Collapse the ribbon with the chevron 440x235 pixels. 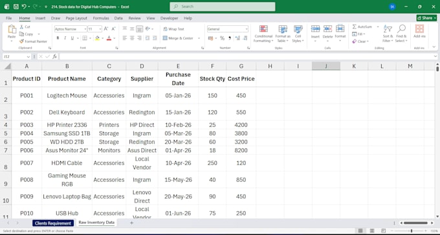coord(434,47)
